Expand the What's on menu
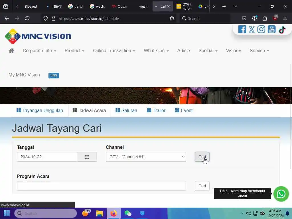 156,51
